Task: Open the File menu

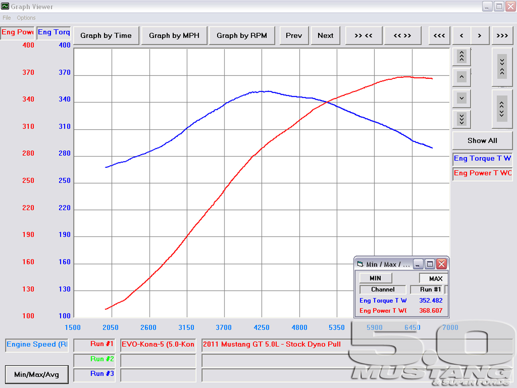Action: pyautogui.click(x=6, y=17)
